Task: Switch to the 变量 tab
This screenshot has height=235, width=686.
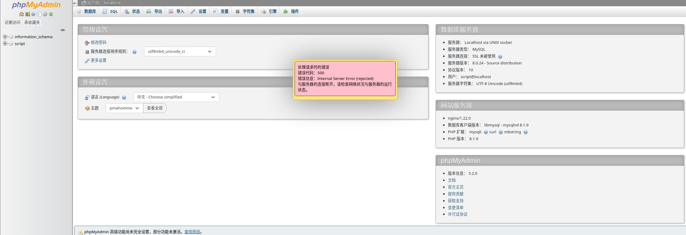Action: [x=220, y=11]
